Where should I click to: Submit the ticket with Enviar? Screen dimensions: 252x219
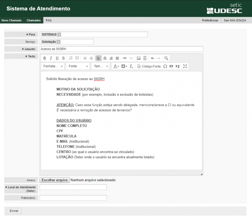coord(14,211)
